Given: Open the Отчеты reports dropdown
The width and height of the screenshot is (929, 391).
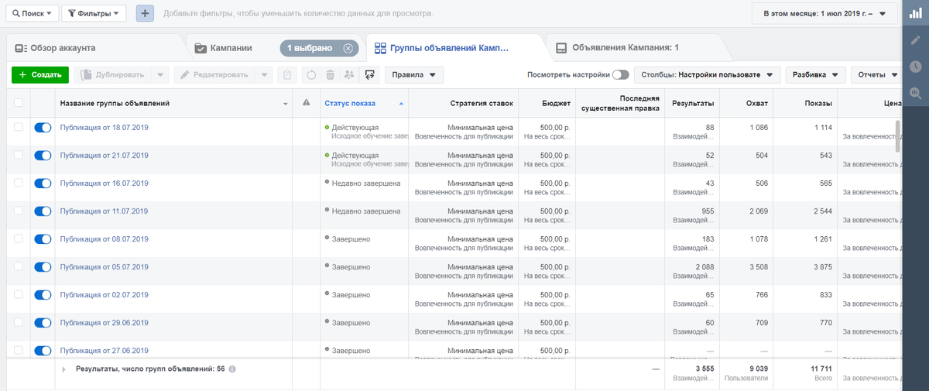Looking at the screenshot, I should (877, 75).
